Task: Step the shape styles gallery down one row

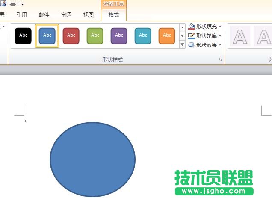Action: click(182, 36)
